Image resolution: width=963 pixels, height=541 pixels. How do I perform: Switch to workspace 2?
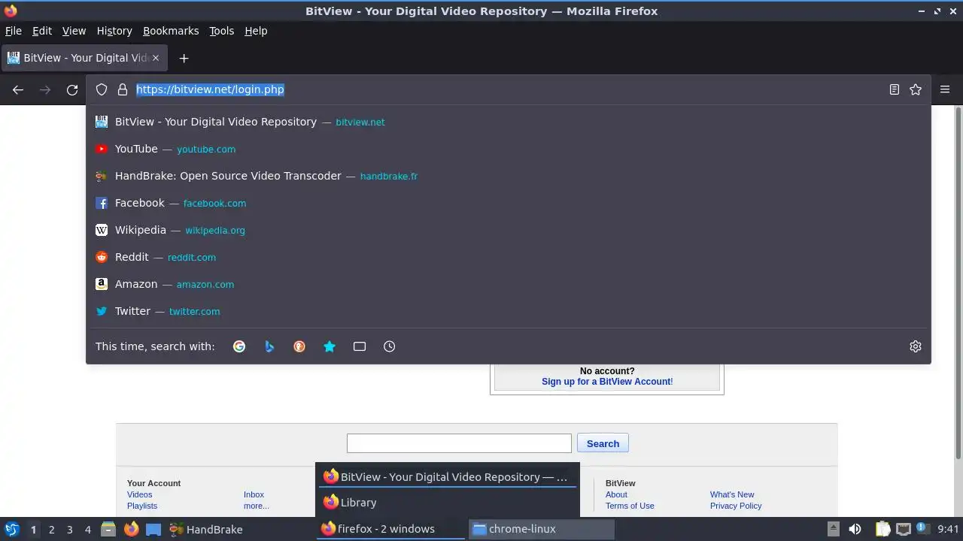pyautogui.click(x=51, y=530)
